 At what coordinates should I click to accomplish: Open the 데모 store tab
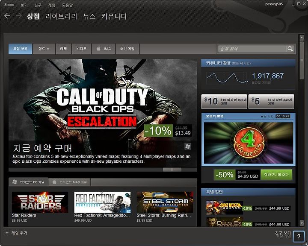[63, 49]
